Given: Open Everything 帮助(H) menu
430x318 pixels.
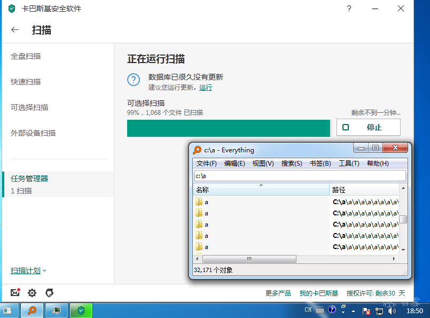Looking at the screenshot, I should 378,164.
